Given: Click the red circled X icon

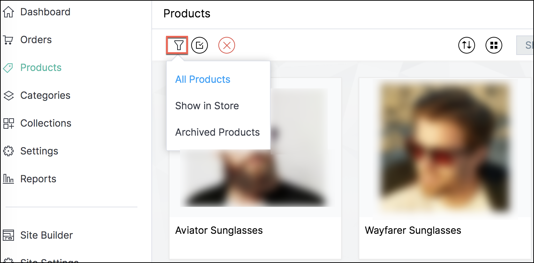Looking at the screenshot, I should pos(227,45).
